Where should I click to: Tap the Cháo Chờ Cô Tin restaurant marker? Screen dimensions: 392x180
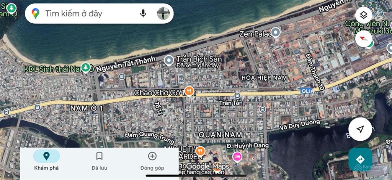(x=189, y=91)
